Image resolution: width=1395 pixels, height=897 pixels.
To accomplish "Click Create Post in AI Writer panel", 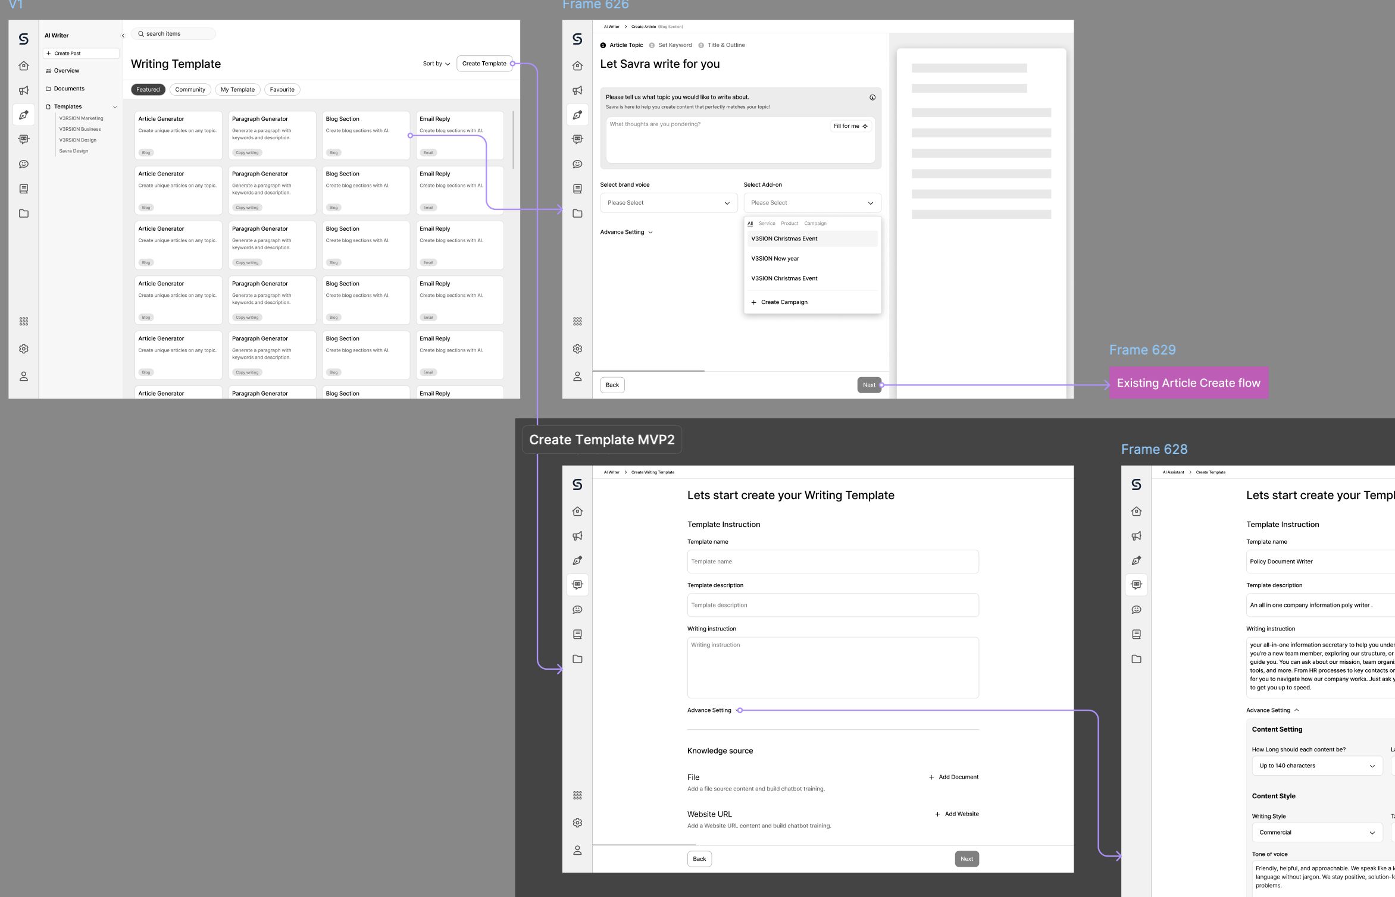I will 81,54.
